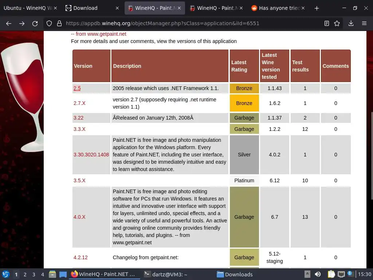Click the Bronze rating in the 2.7.X row

pyautogui.click(x=244, y=103)
